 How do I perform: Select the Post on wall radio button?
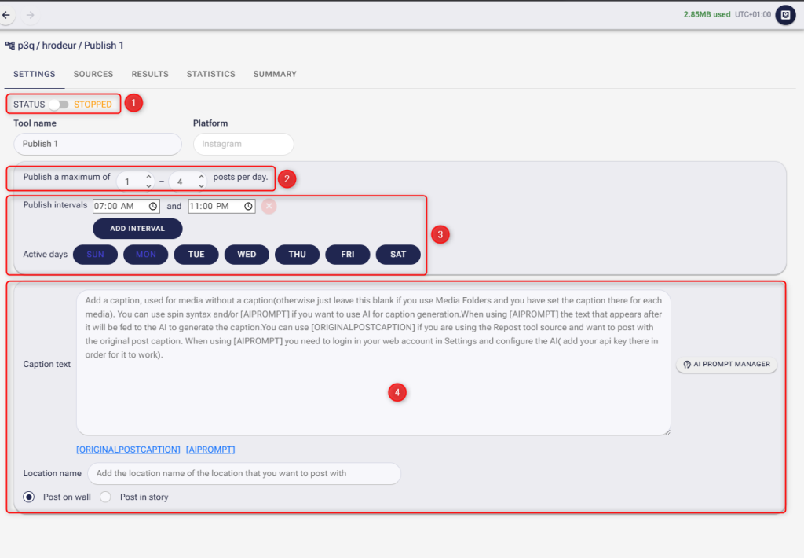pyautogui.click(x=29, y=497)
